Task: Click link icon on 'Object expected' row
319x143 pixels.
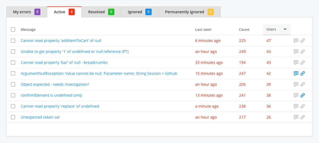Action: click(x=303, y=84)
